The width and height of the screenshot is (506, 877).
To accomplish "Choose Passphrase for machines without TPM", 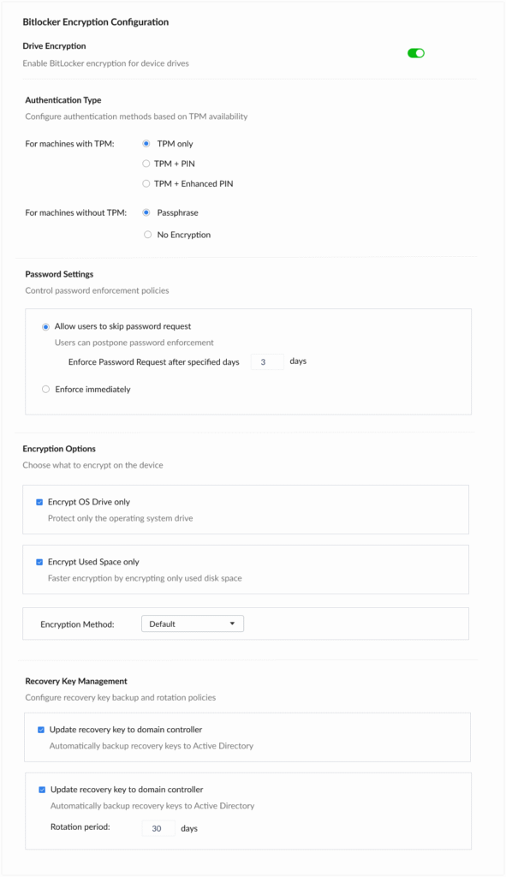I will [x=146, y=212].
